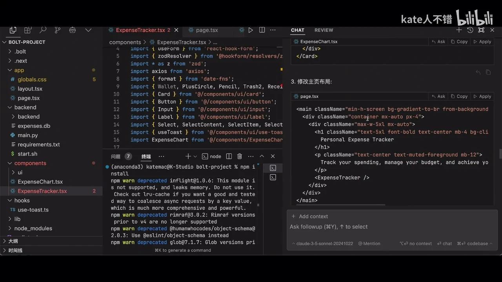
Task: Select the page.tsx editor tab
Action: click(207, 30)
